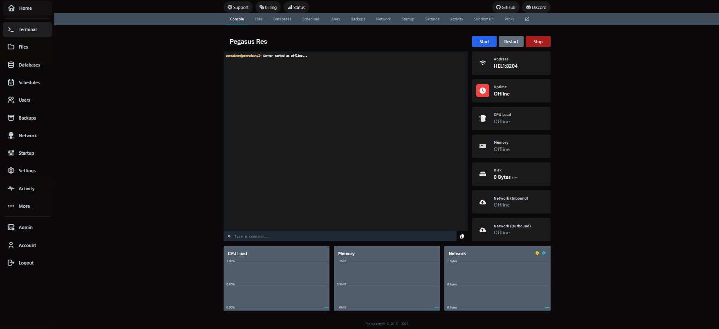The height and width of the screenshot is (329, 719).
Task: Open the Admin panel from sidebar
Action: point(27,227)
